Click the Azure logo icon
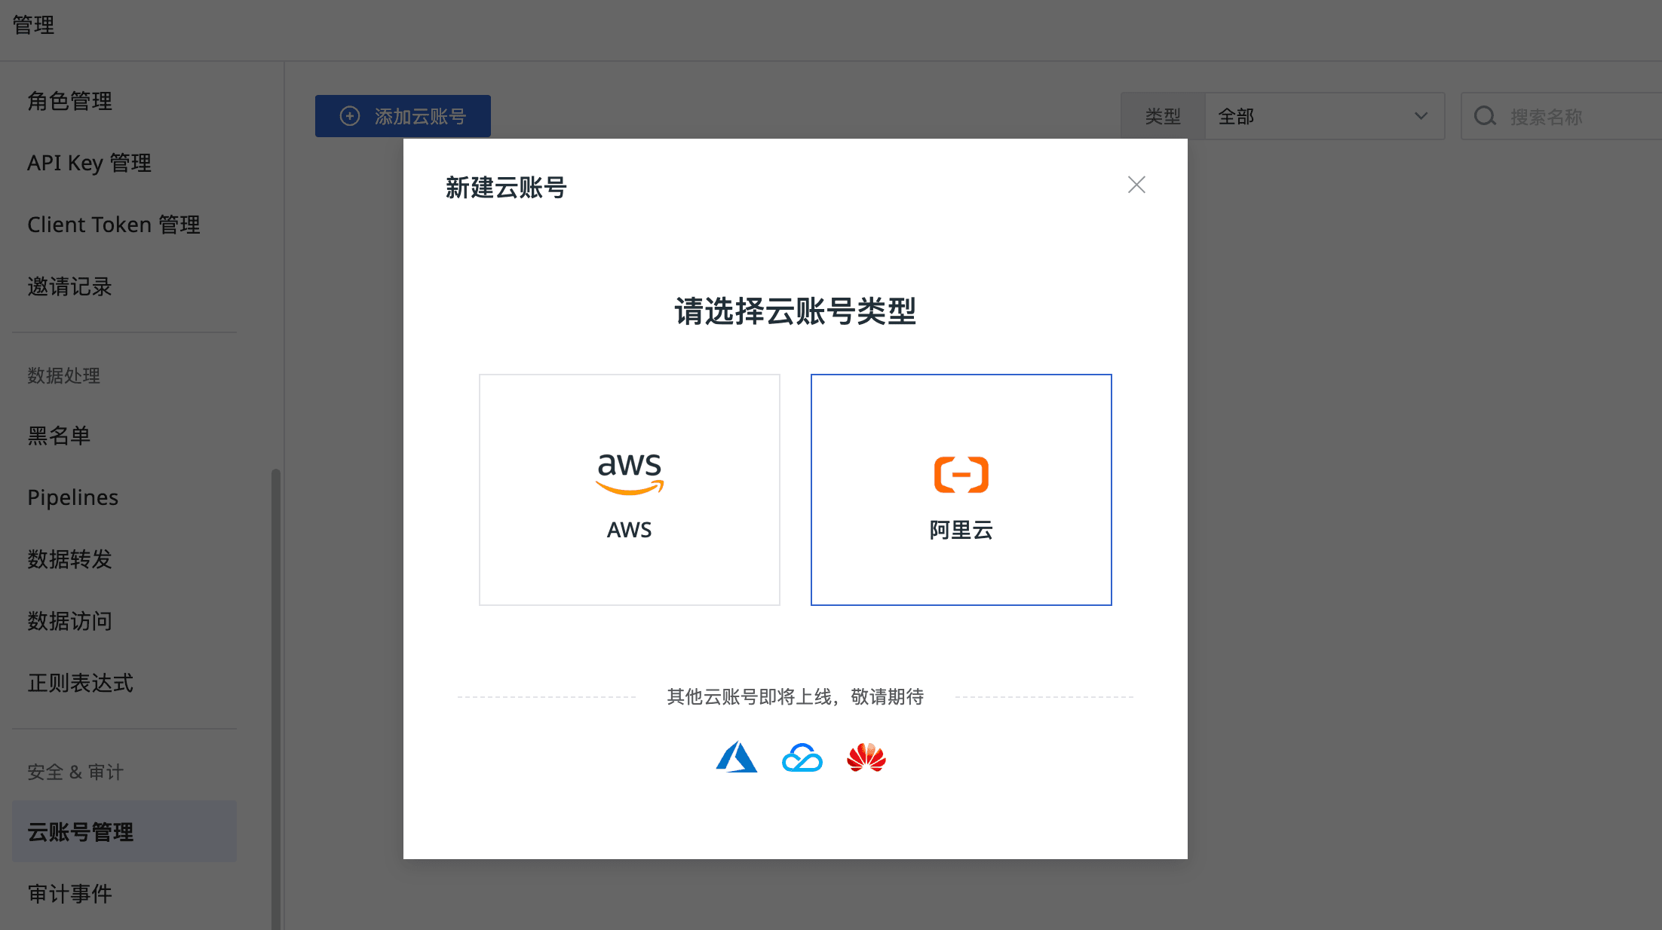This screenshot has width=1662, height=930. click(x=736, y=757)
